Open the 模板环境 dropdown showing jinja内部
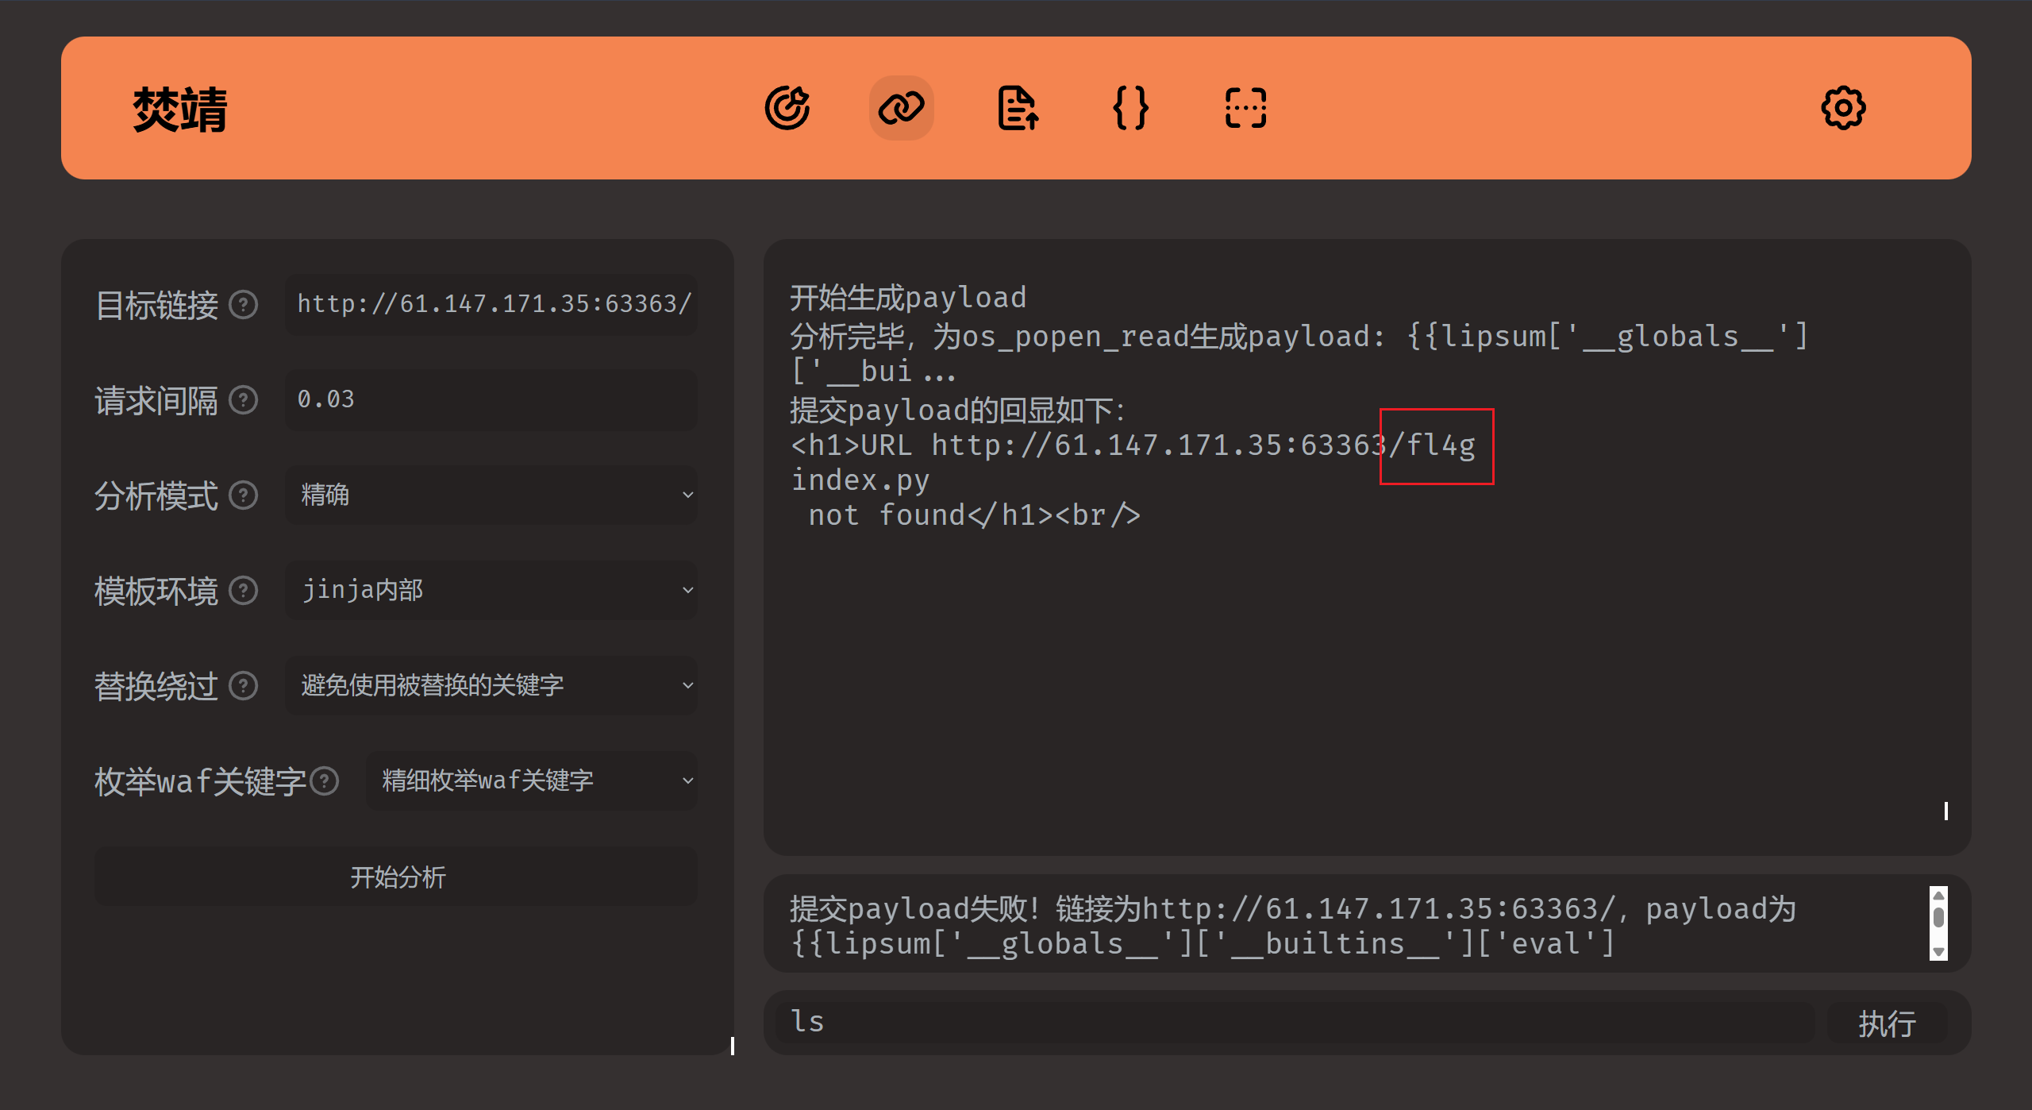The width and height of the screenshot is (2032, 1110). 491,591
